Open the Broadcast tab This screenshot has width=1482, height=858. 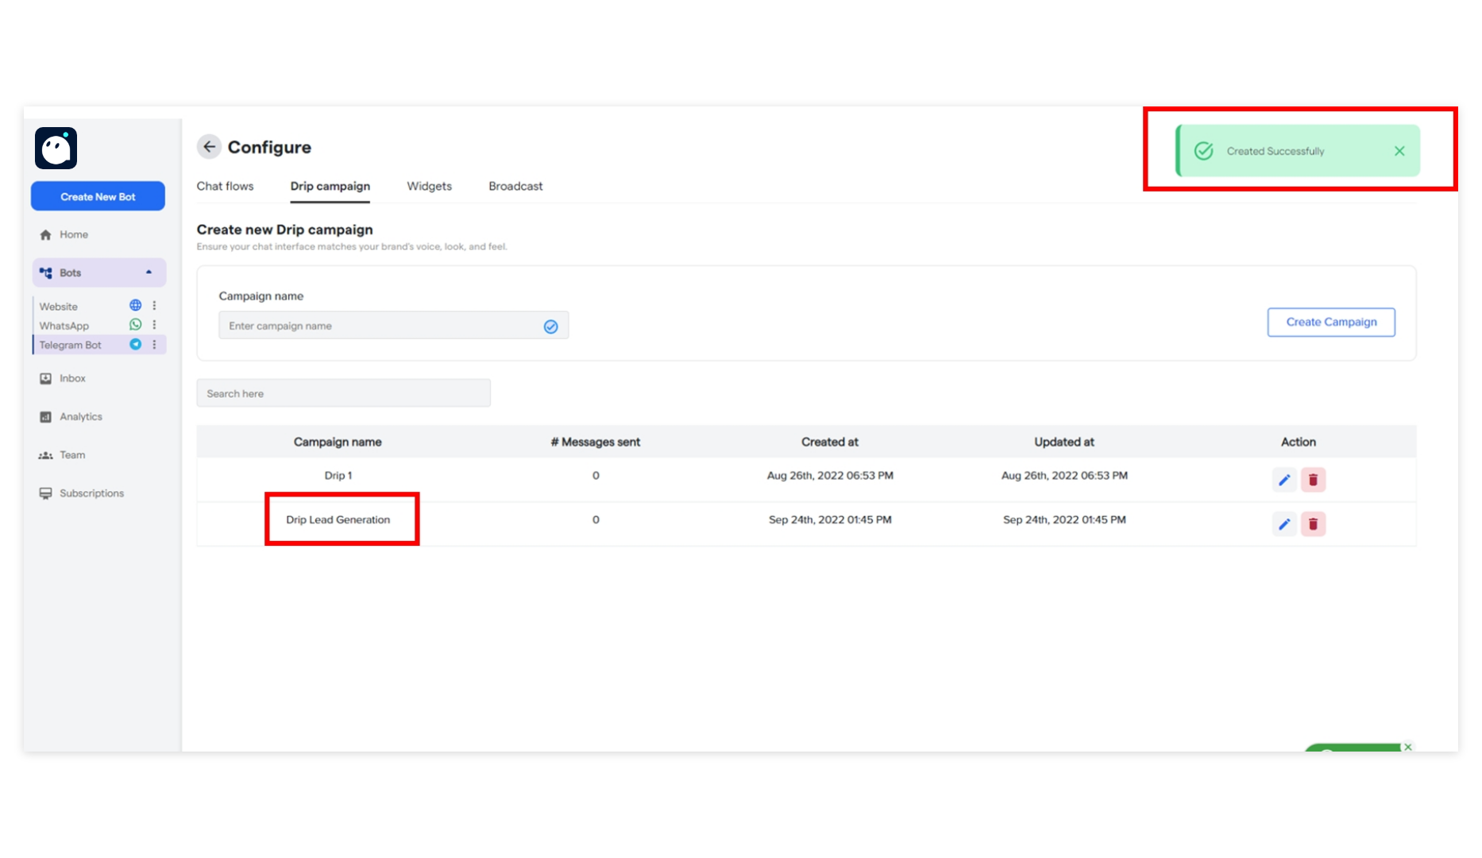tap(515, 186)
